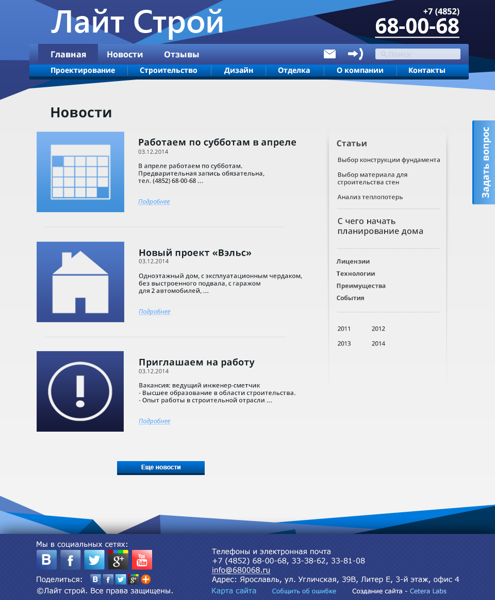Click the envelope mail icon in navigation bar
Viewport: 495px width, 600px height.
coord(329,54)
